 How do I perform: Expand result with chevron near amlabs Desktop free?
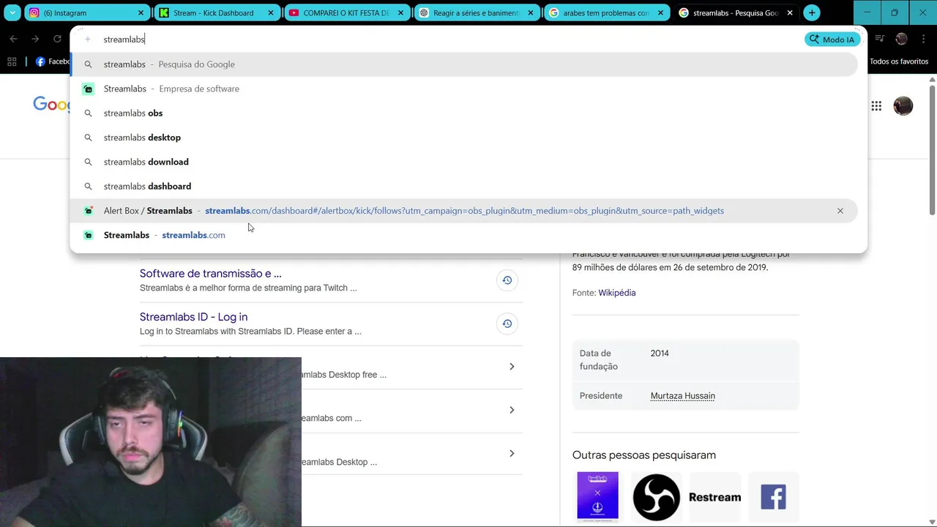pos(512,367)
